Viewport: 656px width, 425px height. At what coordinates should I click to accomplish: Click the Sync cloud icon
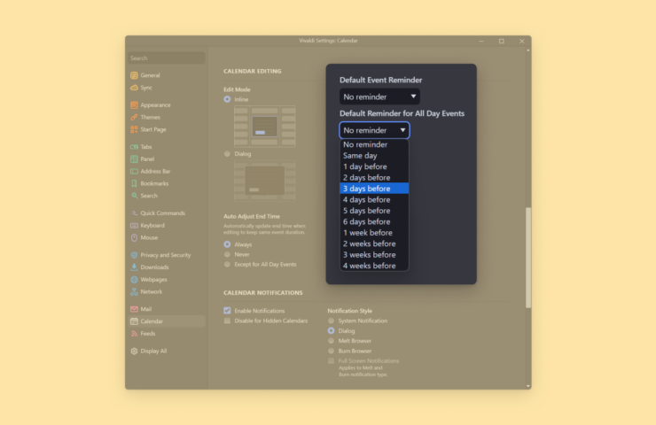click(x=134, y=88)
